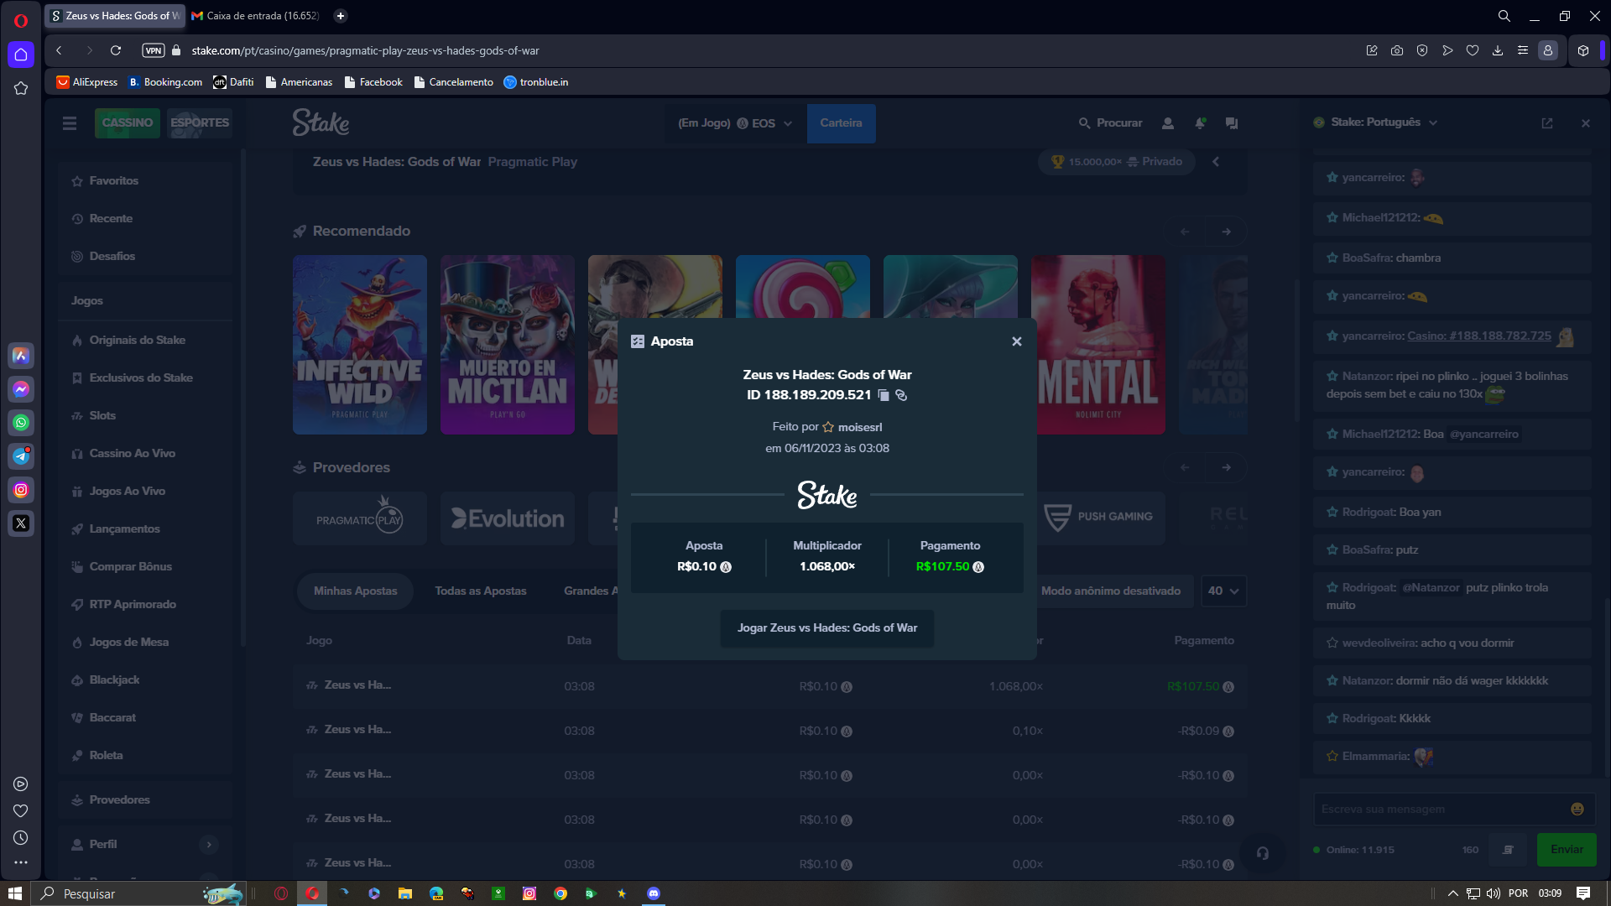The height and width of the screenshot is (906, 1611).
Task: Close the Aposta dialog
Action: (x=1016, y=341)
